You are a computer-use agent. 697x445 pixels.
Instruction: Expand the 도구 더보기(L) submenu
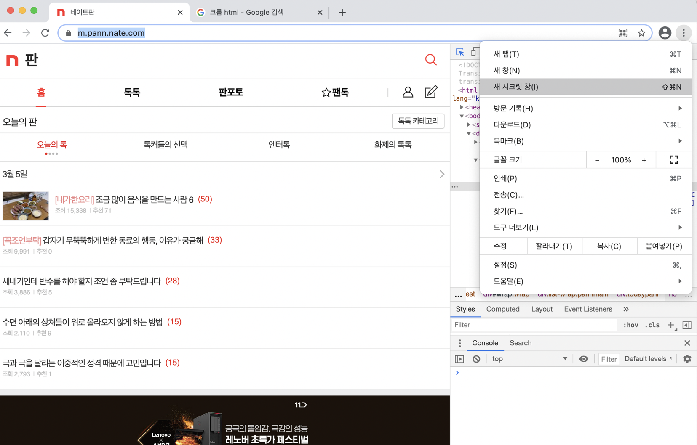(585, 228)
